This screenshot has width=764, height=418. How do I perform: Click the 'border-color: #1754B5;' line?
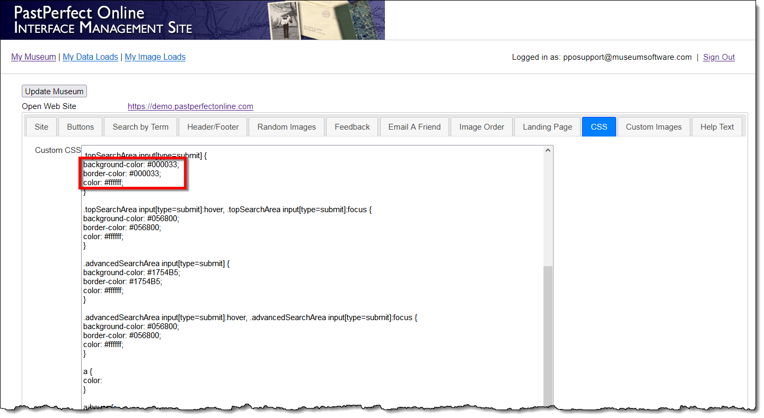pyautogui.click(x=122, y=281)
